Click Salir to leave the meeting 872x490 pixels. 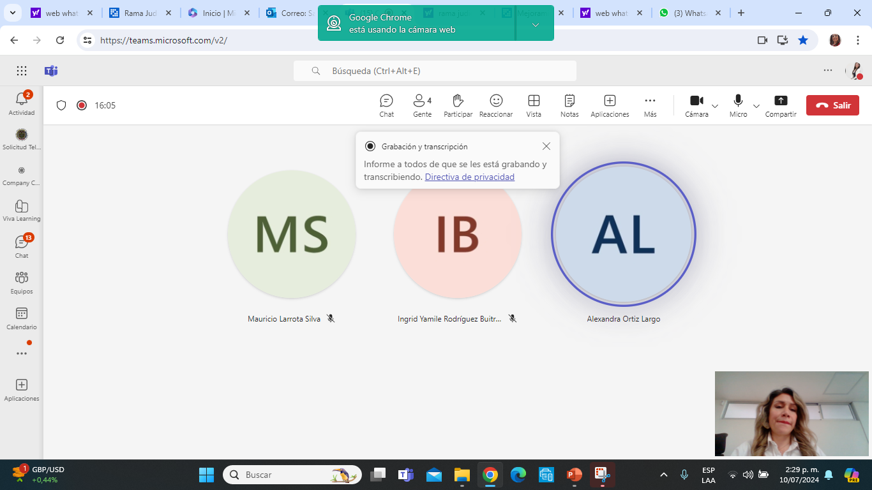pyautogui.click(x=832, y=105)
